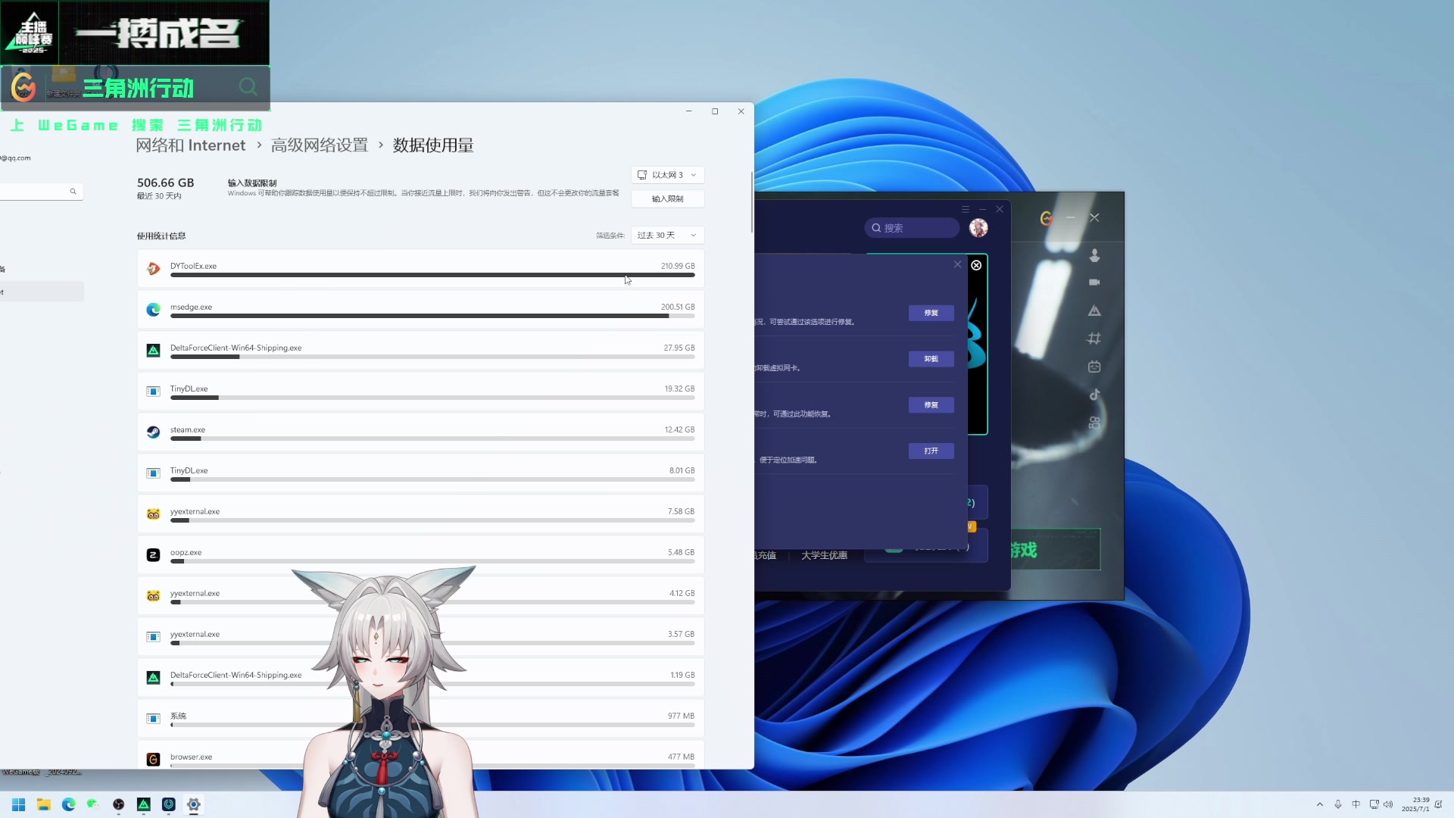Open the accelerator app from the taskbar
This screenshot has height=818, width=1454.
[168, 804]
